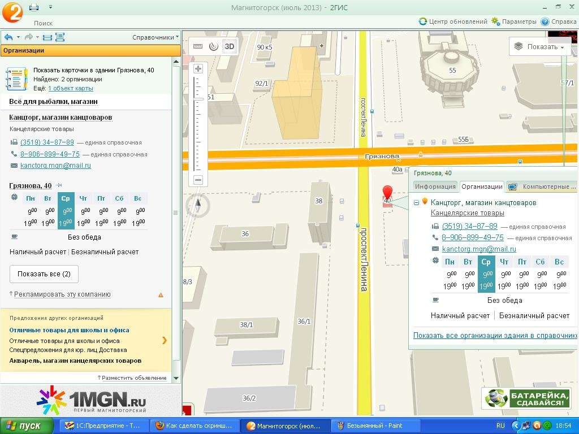The width and height of the screenshot is (579, 434).
Task: Open 'Канцторг, магазин канцтоваров' title in left panel
Action: [61, 118]
